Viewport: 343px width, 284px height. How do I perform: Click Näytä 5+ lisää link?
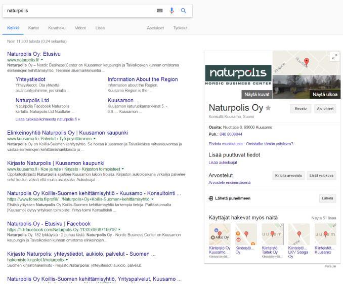pyautogui.click(x=324, y=218)
